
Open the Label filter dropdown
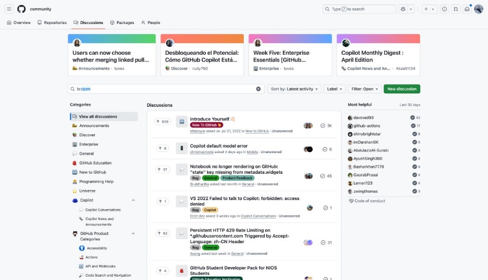[x=334, y=89]
